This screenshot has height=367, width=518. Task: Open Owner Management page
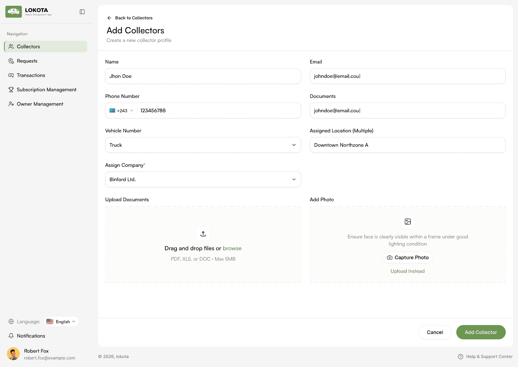tap(46, 104)
